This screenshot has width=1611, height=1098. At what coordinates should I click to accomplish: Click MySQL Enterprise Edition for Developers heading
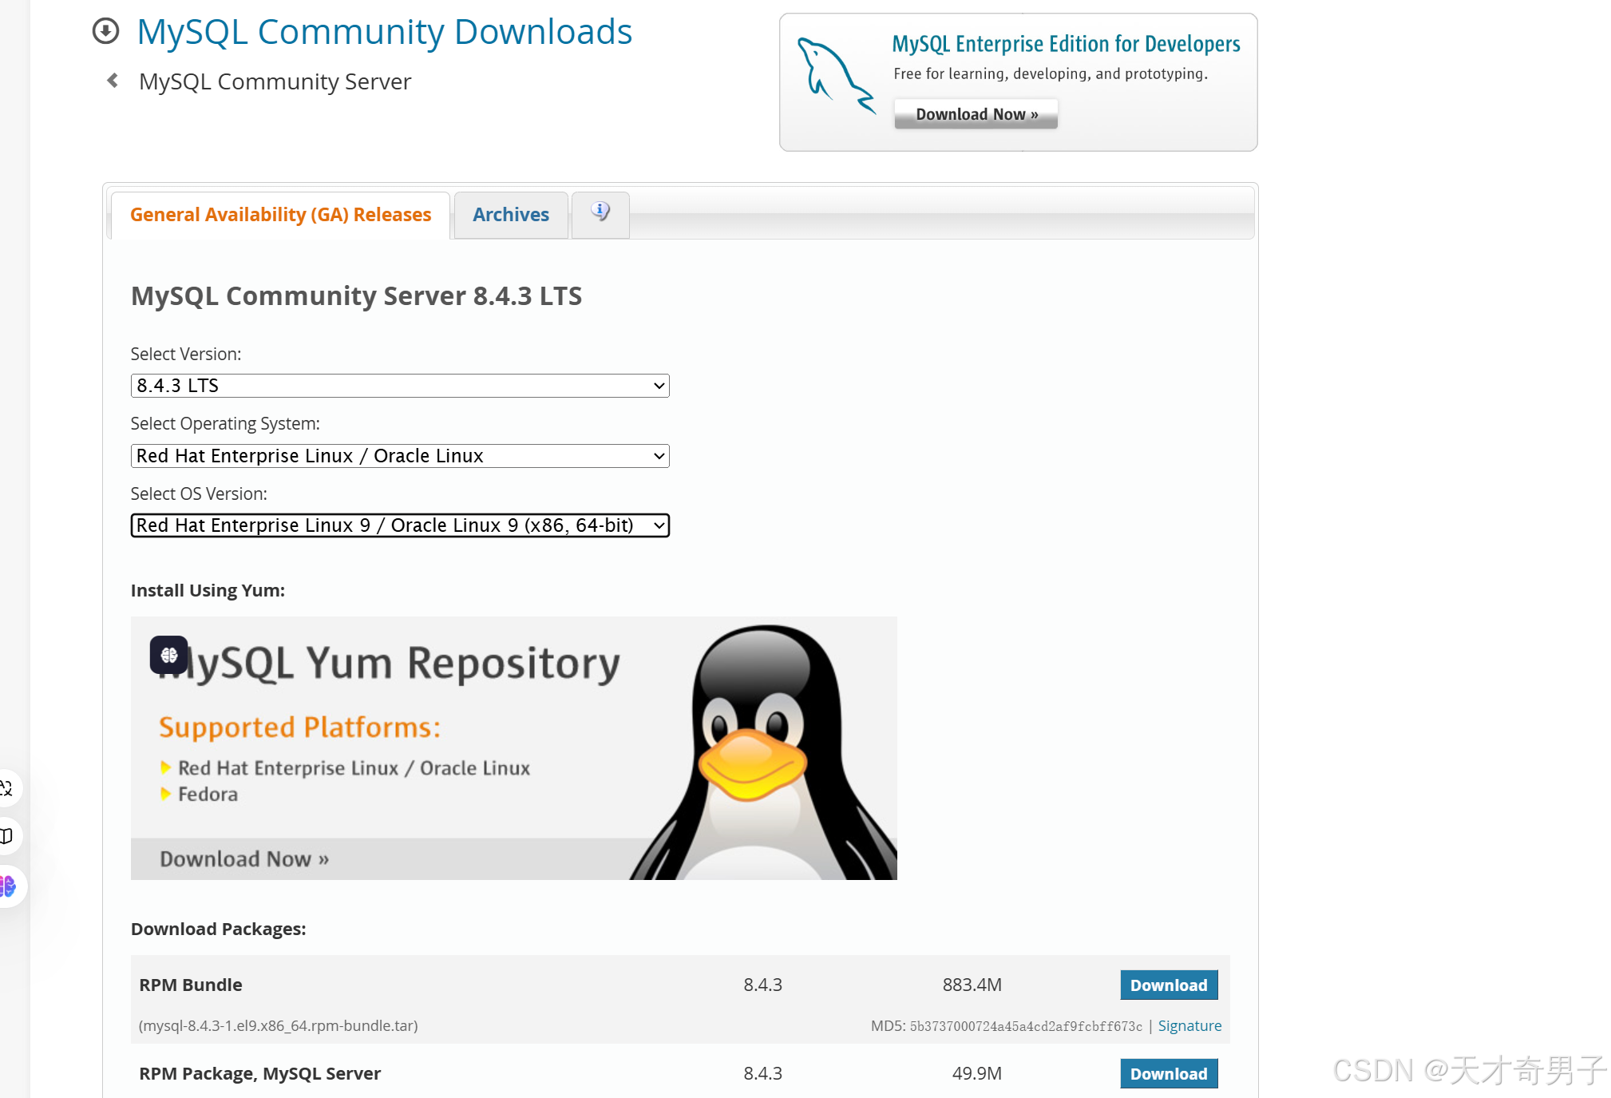[x=1066, y=44]
